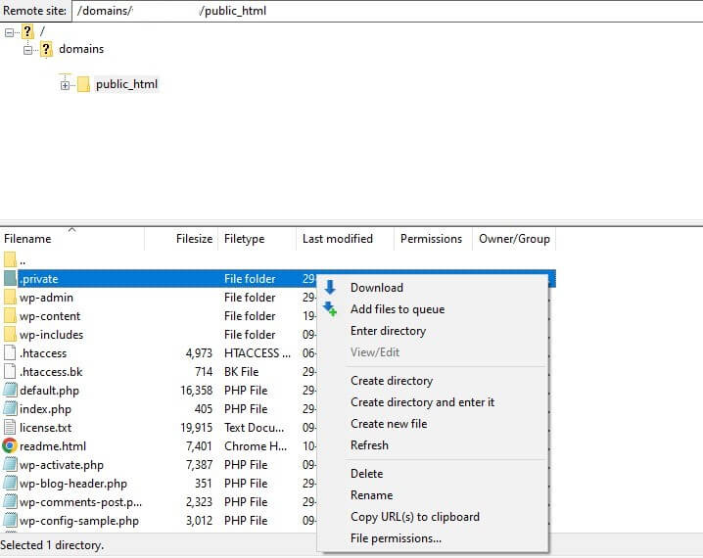Choose Rename from the context menu
Screen dimensions: 703x558
click(x=372, y=495)
